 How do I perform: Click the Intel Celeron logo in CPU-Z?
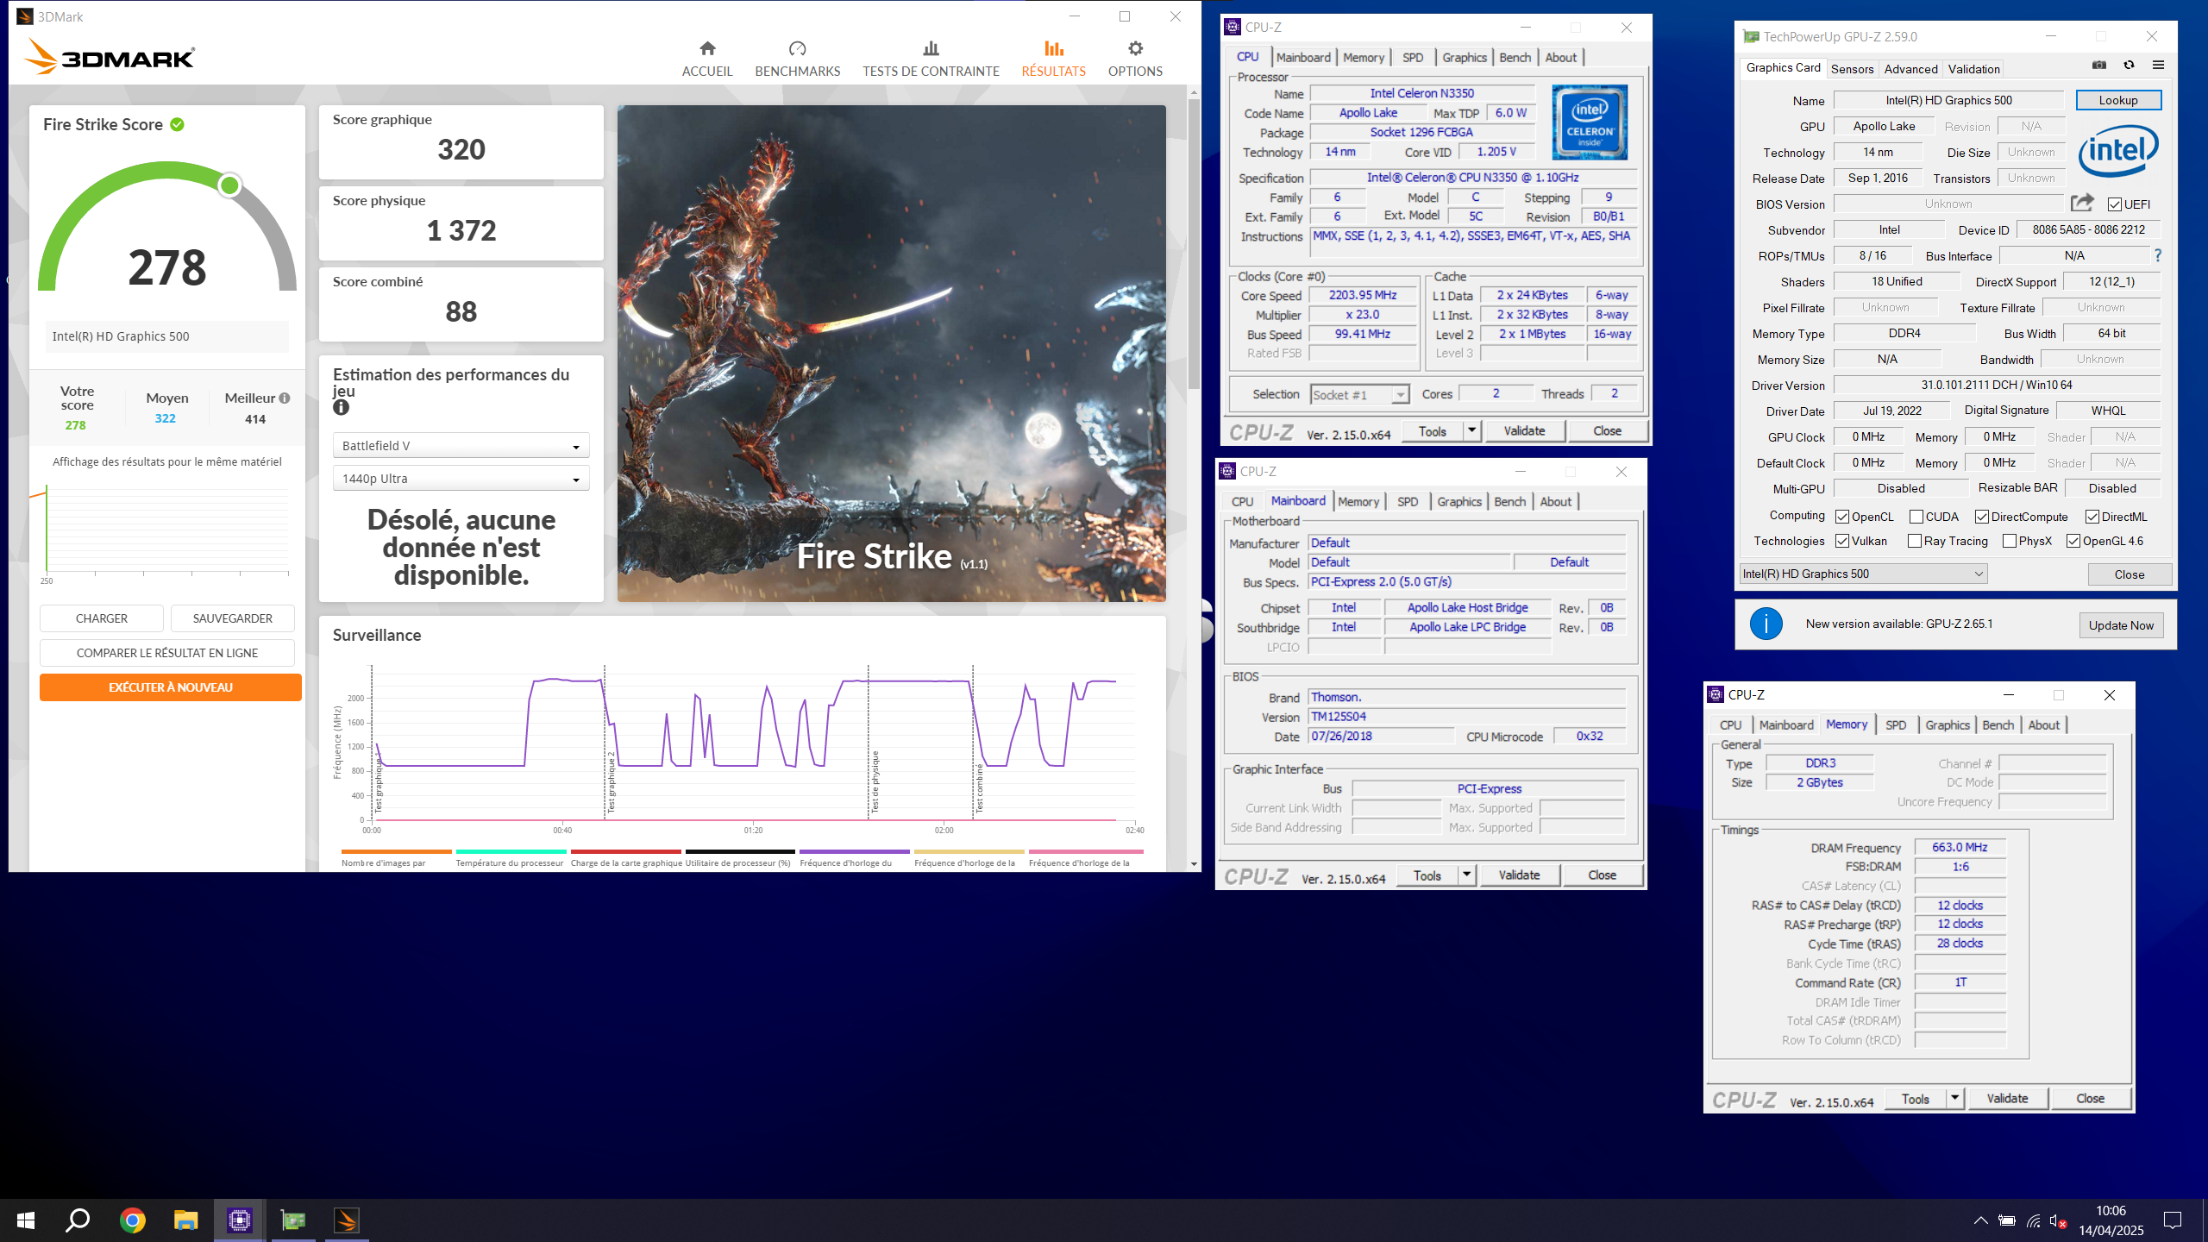tap(1590, 122)
